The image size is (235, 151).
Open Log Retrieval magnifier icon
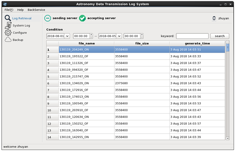tap(7, 18)
